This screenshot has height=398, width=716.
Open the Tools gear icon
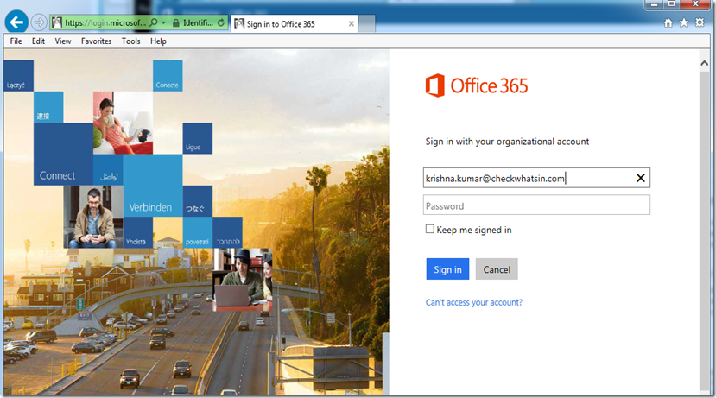700,22
